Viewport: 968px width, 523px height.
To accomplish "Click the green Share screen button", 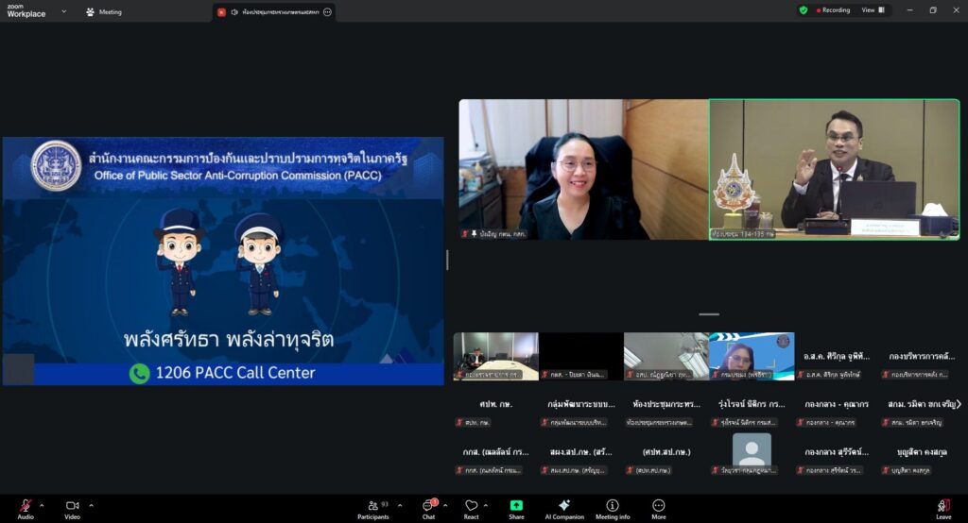I will click(516, 507).
